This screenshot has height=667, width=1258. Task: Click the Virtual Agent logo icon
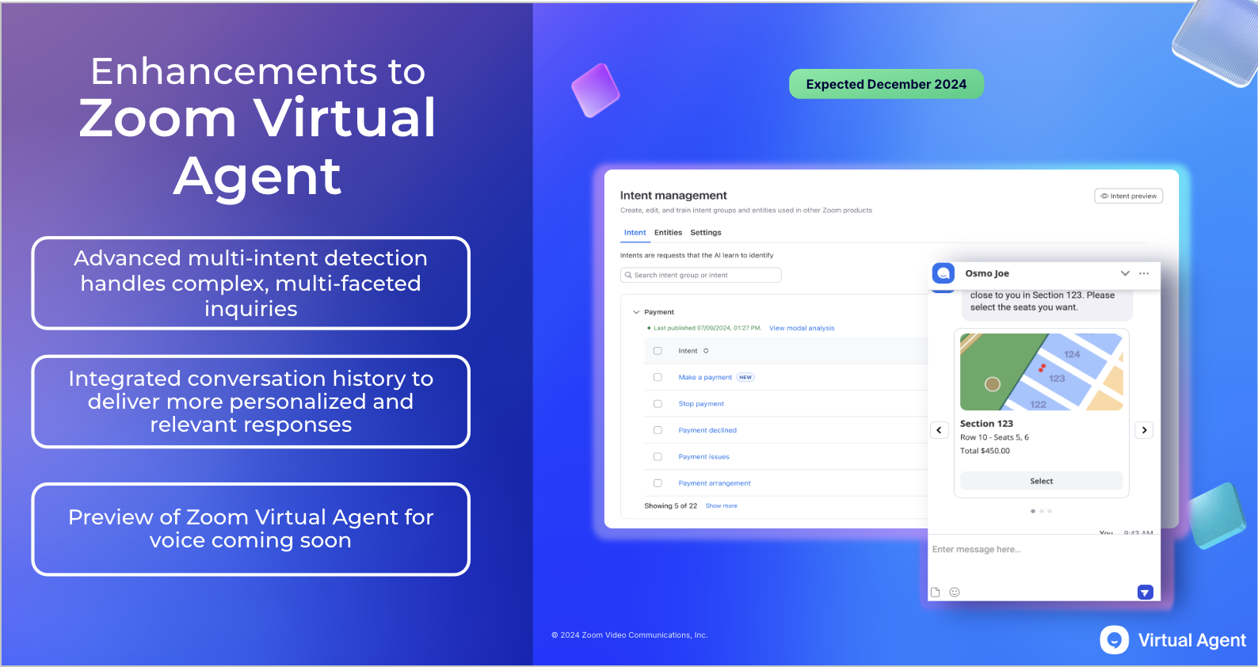click(x=1115, y=640)
